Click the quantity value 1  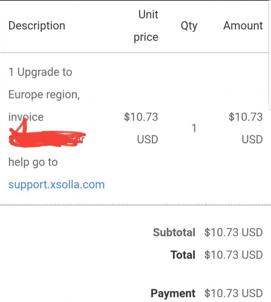pos(194,128)
